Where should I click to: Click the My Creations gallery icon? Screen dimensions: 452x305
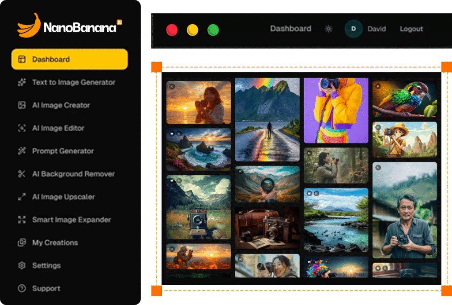tap(22, 243)
